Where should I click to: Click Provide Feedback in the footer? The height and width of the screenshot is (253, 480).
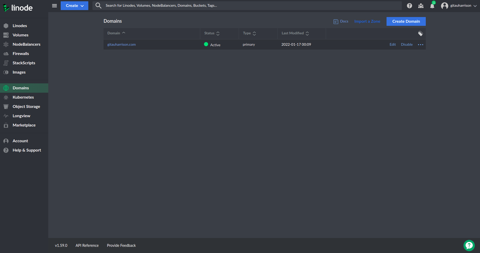coord(121,246)
